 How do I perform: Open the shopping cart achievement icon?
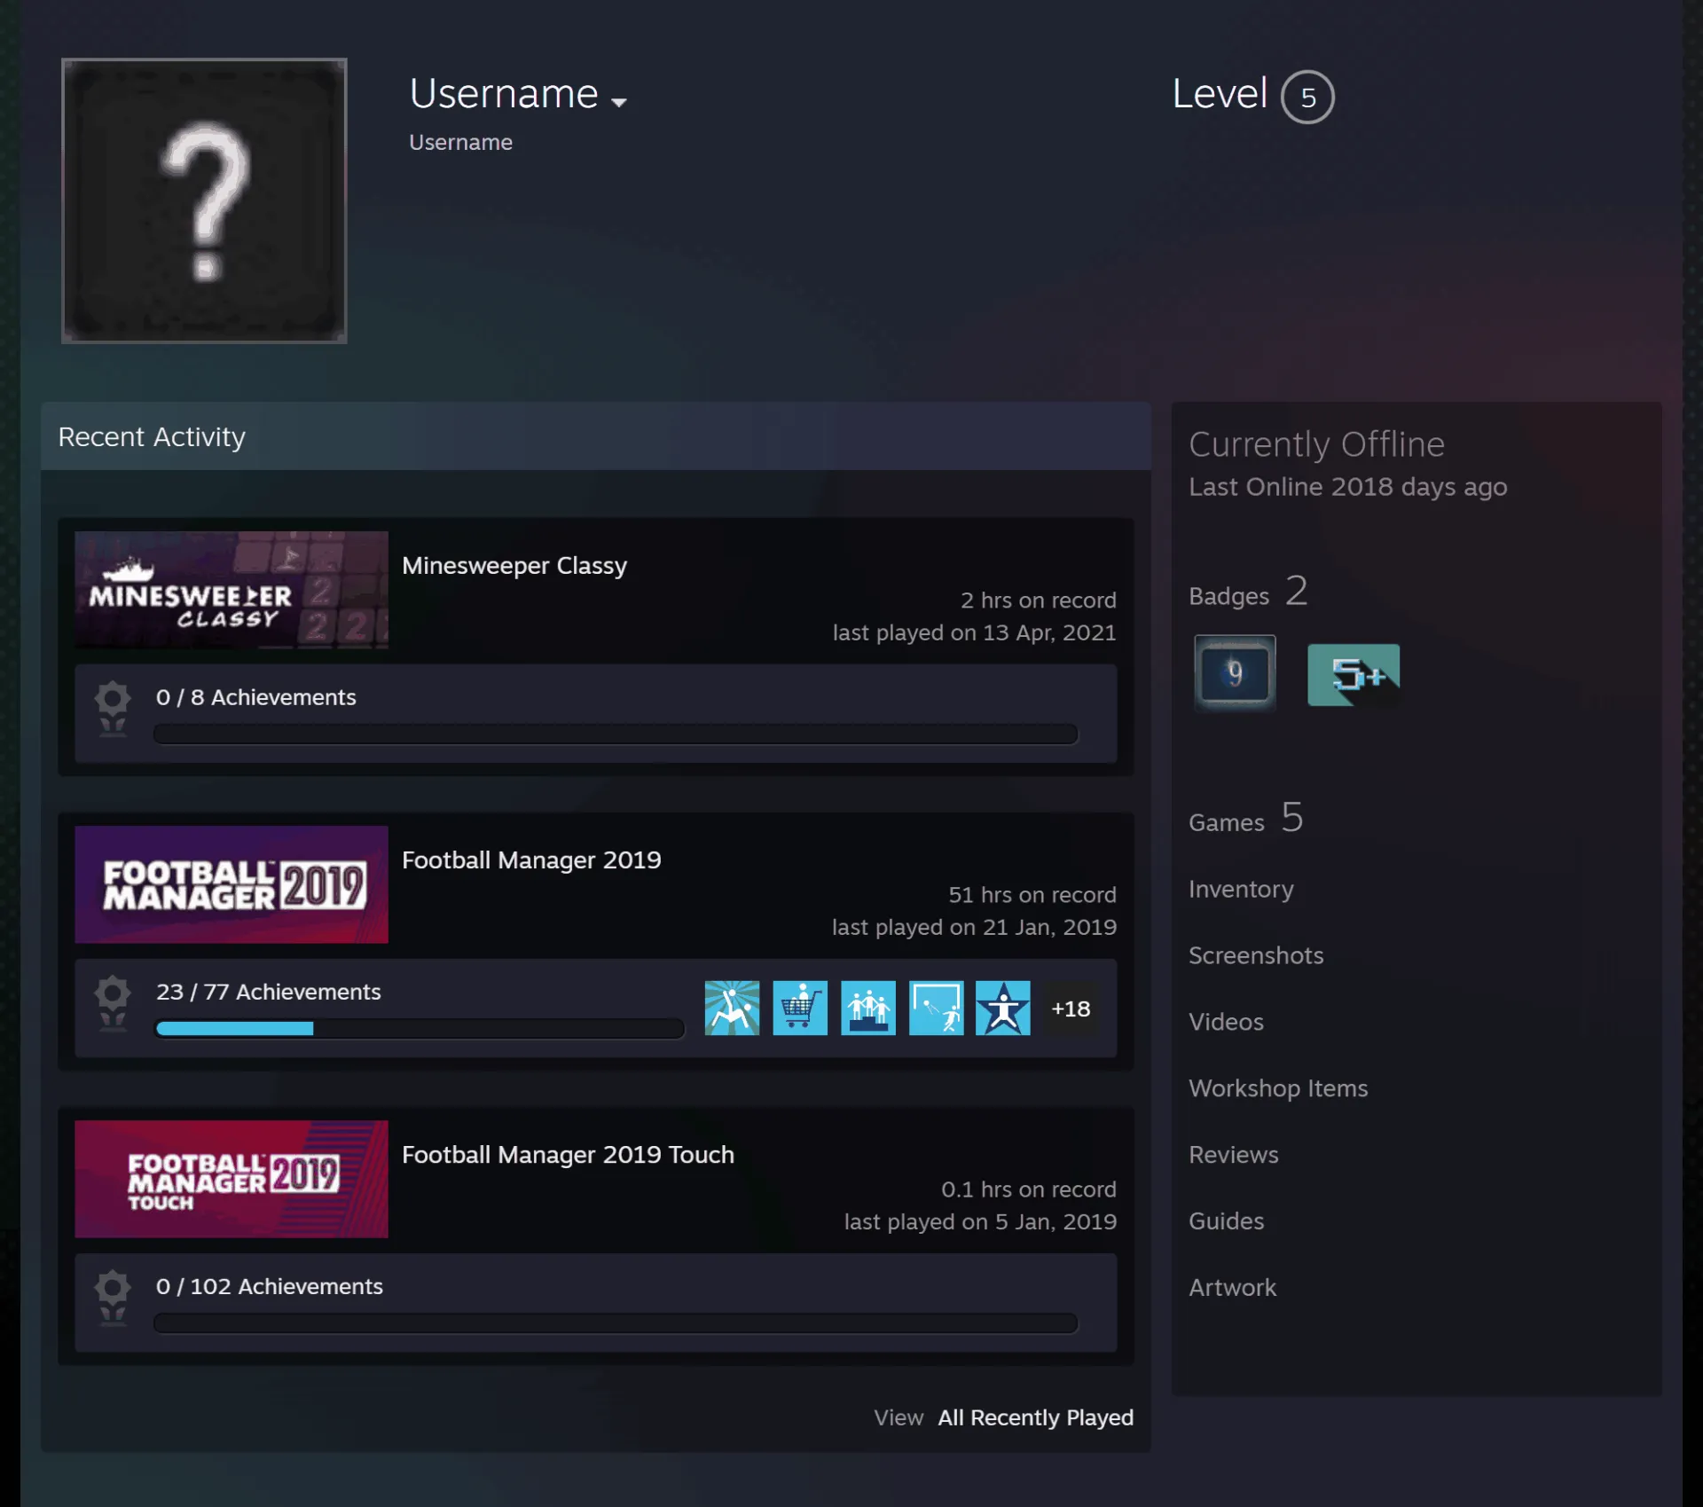(x=800, y=1009)
